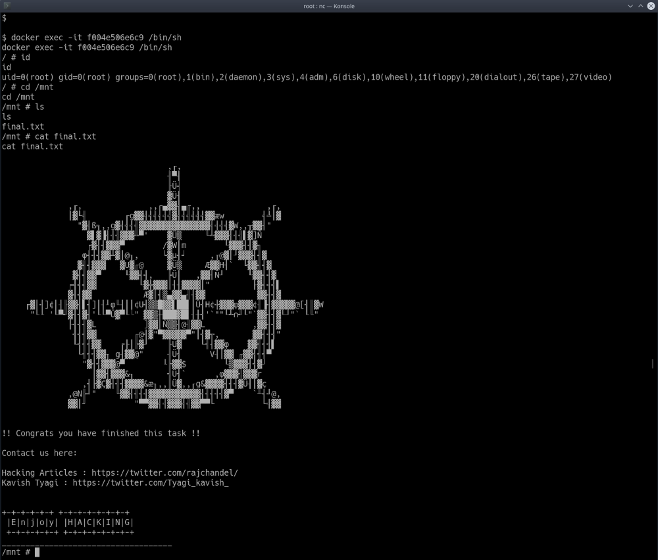Click the ship wheel ASCII art center
The height and width of the screenshot is (560, 658).
point(175,306)
